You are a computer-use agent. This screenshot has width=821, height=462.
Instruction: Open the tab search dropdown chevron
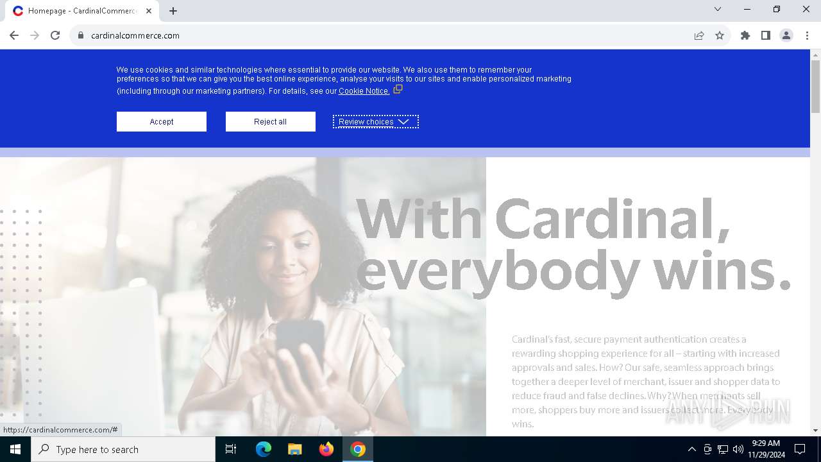718,9
